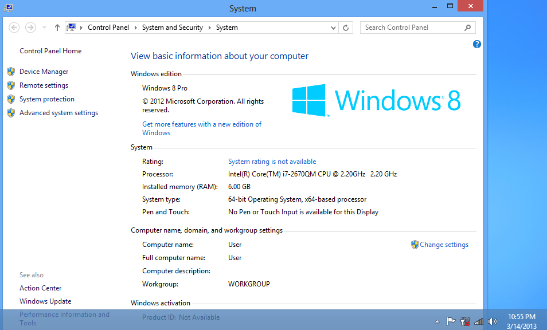Click the search magnifier icon
Image resolution: width=547 pixels, height=330 pixels.
(x=468, y=27)
